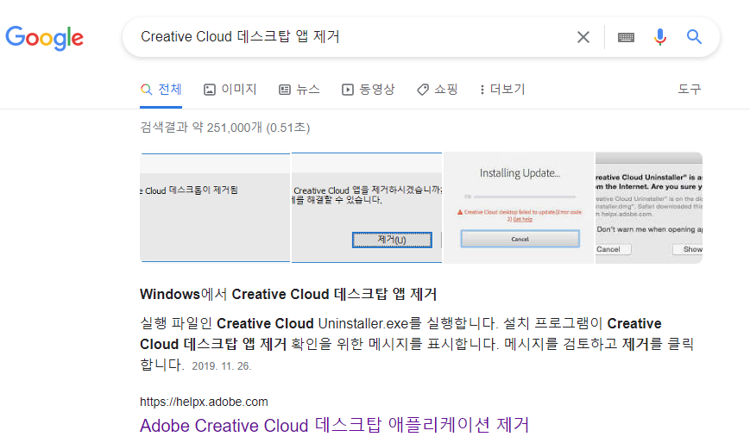The width and height of the screenshot is (750, 443).
Task: Click the Google logo
Action: point(45,38)
